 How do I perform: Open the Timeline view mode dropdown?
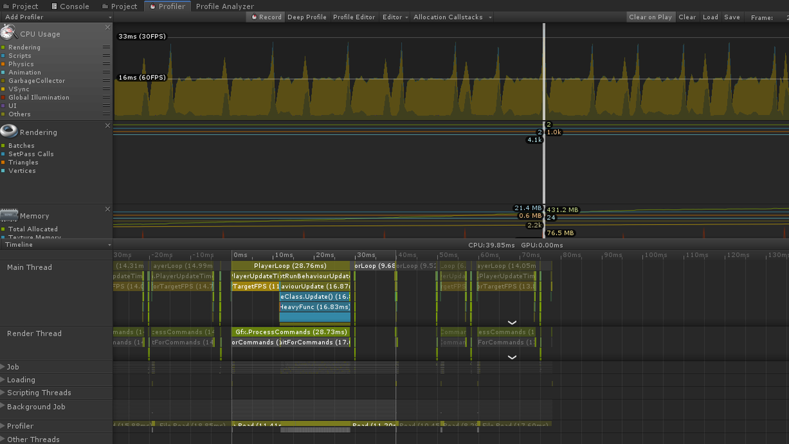click(x=57, y=244)
